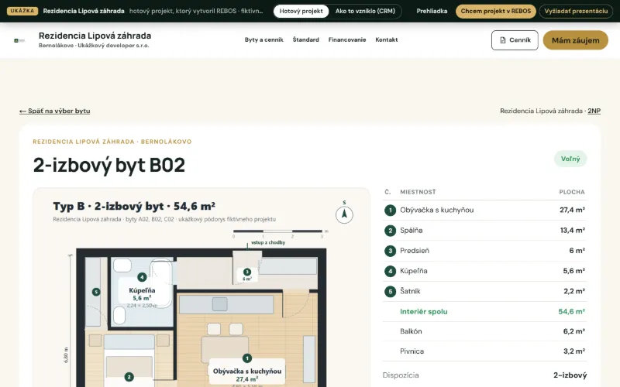Image resolution: width=620 pixels, height=387 pixels.
Task: Click Kúpeľňa 5,6 m² label on plan
Action: pos(142,294)
